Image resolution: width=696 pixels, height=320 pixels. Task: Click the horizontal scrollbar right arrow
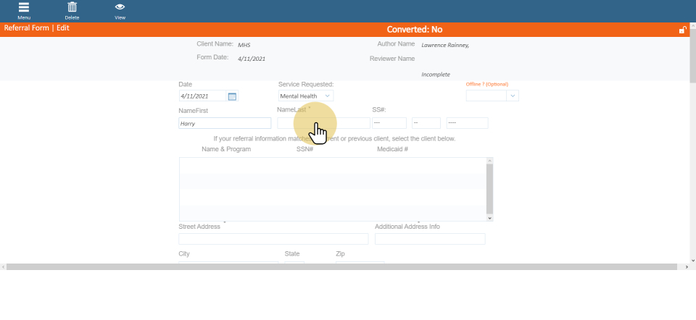tap(685, 267)
